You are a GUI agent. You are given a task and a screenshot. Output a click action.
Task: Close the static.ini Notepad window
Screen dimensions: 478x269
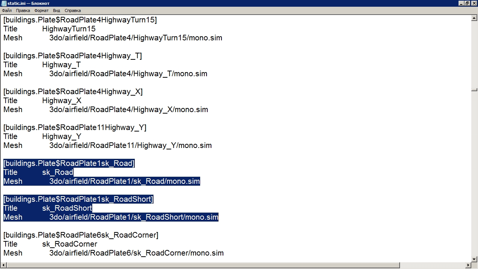474,3
